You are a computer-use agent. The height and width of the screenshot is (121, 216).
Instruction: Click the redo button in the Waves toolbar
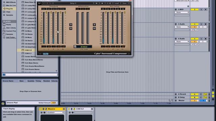pos(50,3)
